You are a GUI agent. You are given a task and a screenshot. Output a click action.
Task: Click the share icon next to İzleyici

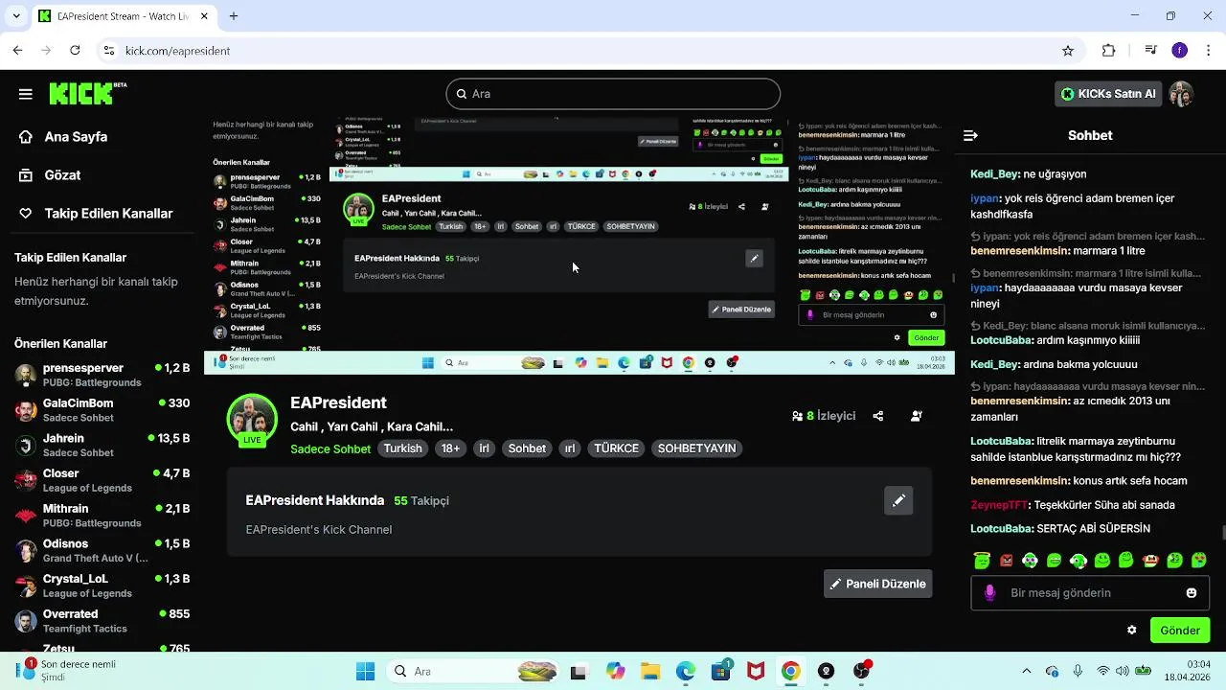click(878, 416)
